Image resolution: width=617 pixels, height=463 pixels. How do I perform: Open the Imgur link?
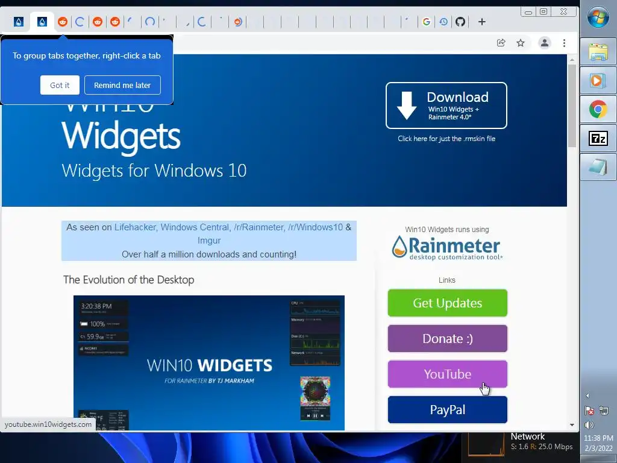(209, 241)
